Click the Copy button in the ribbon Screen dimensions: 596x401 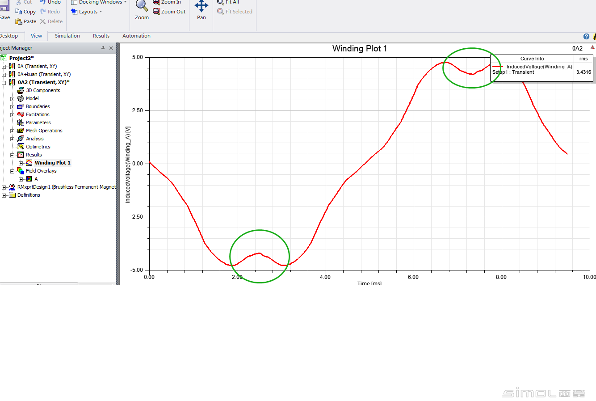click(25, 12)
